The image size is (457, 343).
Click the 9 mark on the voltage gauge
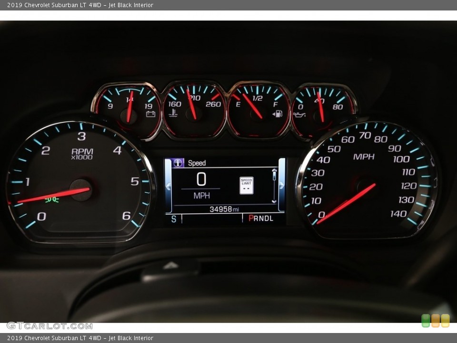[x=110, y=106]
